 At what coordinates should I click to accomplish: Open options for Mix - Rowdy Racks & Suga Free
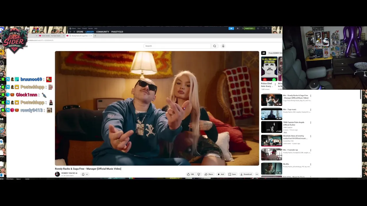coord(311,96)
